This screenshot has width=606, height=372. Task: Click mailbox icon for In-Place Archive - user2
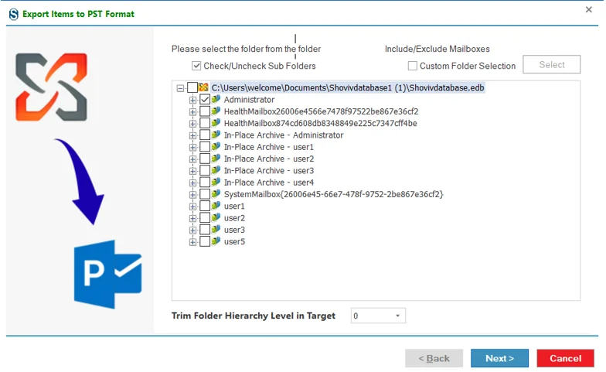(216, 159)
